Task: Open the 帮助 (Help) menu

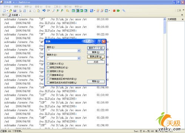Action: (x=78, y=7)
